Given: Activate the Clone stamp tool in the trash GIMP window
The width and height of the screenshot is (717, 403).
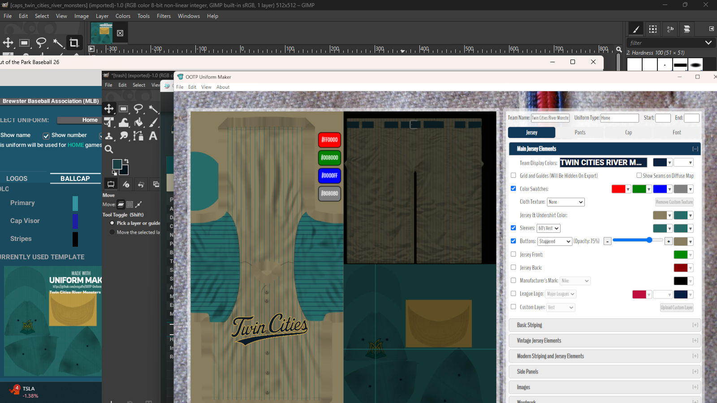Looking at the screenshot, I should coord(109,136).
